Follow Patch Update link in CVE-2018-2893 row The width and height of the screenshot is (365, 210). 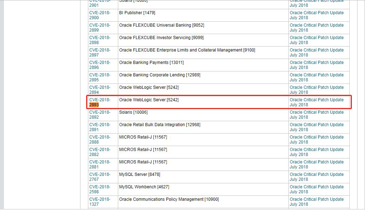(317, 102)
